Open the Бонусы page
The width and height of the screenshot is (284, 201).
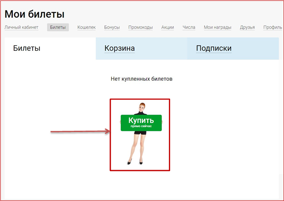(112, 27)
